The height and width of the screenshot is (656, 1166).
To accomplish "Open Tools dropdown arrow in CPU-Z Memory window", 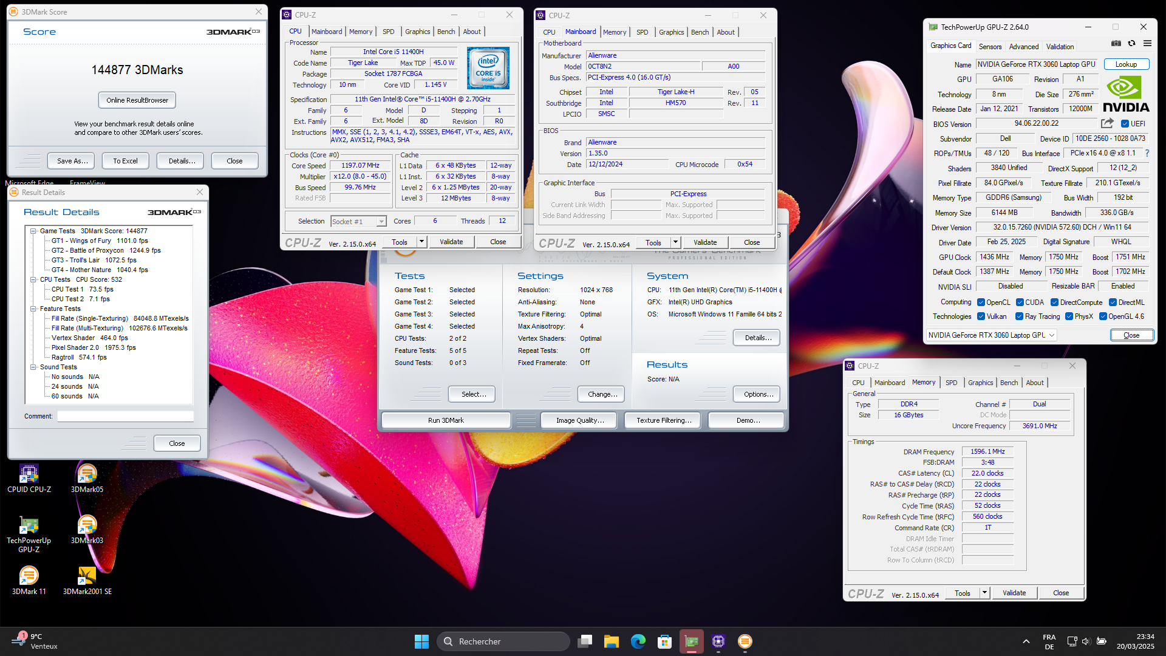I will tap(984, 593).
